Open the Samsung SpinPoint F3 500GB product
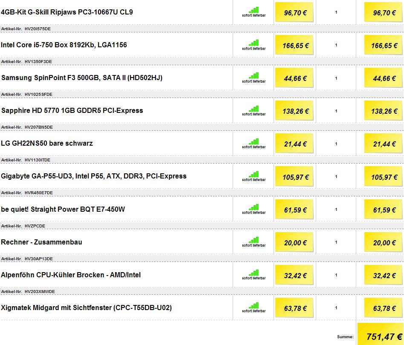Image resolution: width=404 pixels, height=345 pixels. coord(82,78)
